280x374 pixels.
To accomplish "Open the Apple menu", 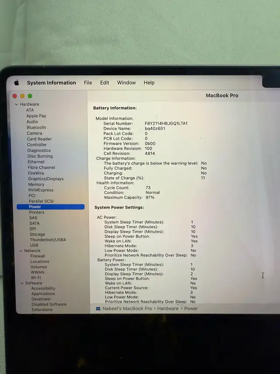I will (17, 83).
